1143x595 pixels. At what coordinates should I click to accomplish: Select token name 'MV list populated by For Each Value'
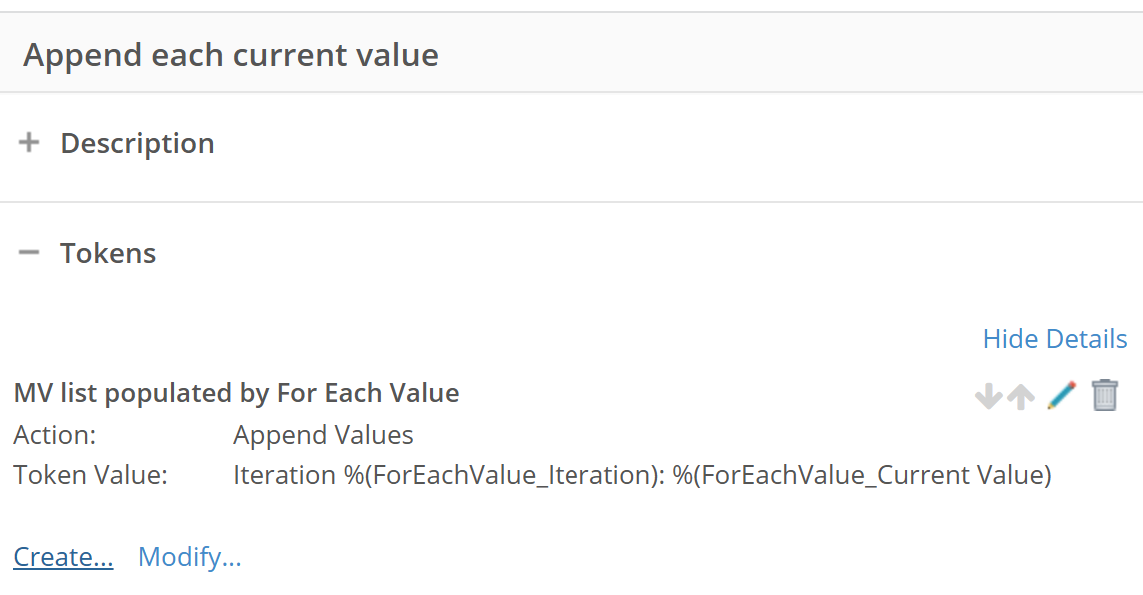point(236,393)
